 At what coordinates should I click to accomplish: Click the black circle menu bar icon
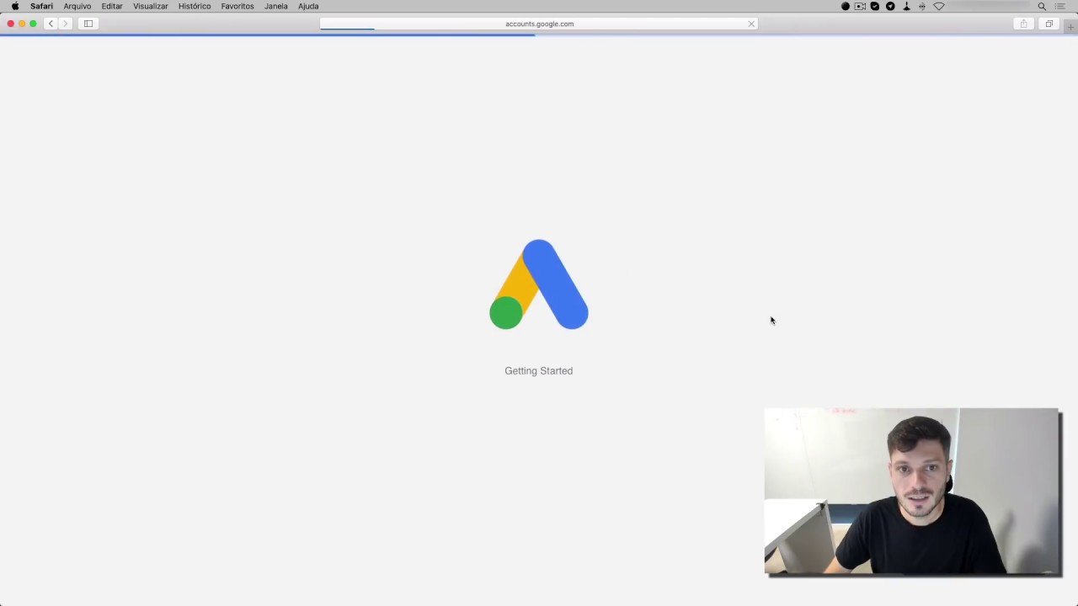click(846, 6)
